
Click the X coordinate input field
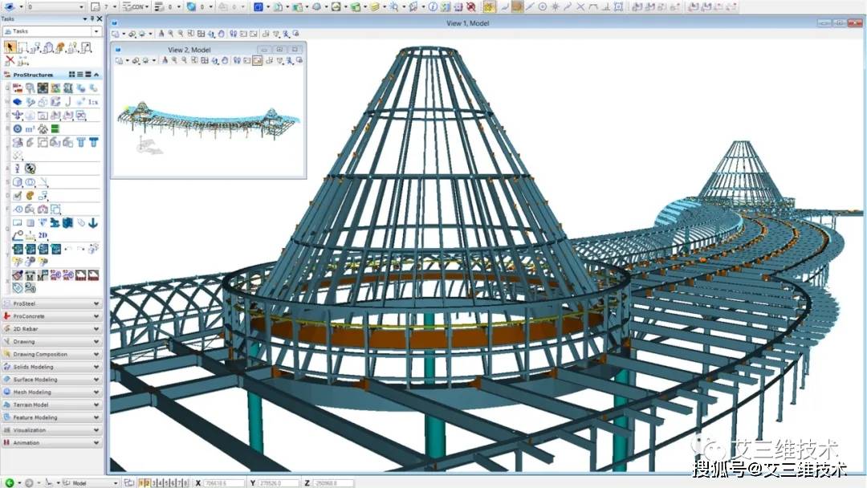click(x=226, y=483)
